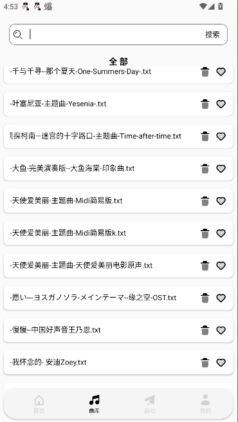Image resolution: width=238 pixels, height=422 pixels.
Task: Delete the Yesenia 主题曲 file
Action: point(205,104)
